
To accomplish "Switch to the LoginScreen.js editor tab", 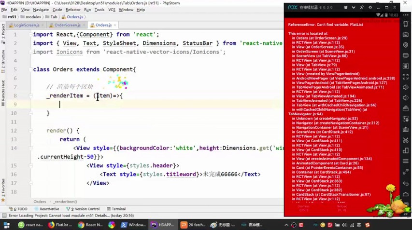I will tap(27, 25).
